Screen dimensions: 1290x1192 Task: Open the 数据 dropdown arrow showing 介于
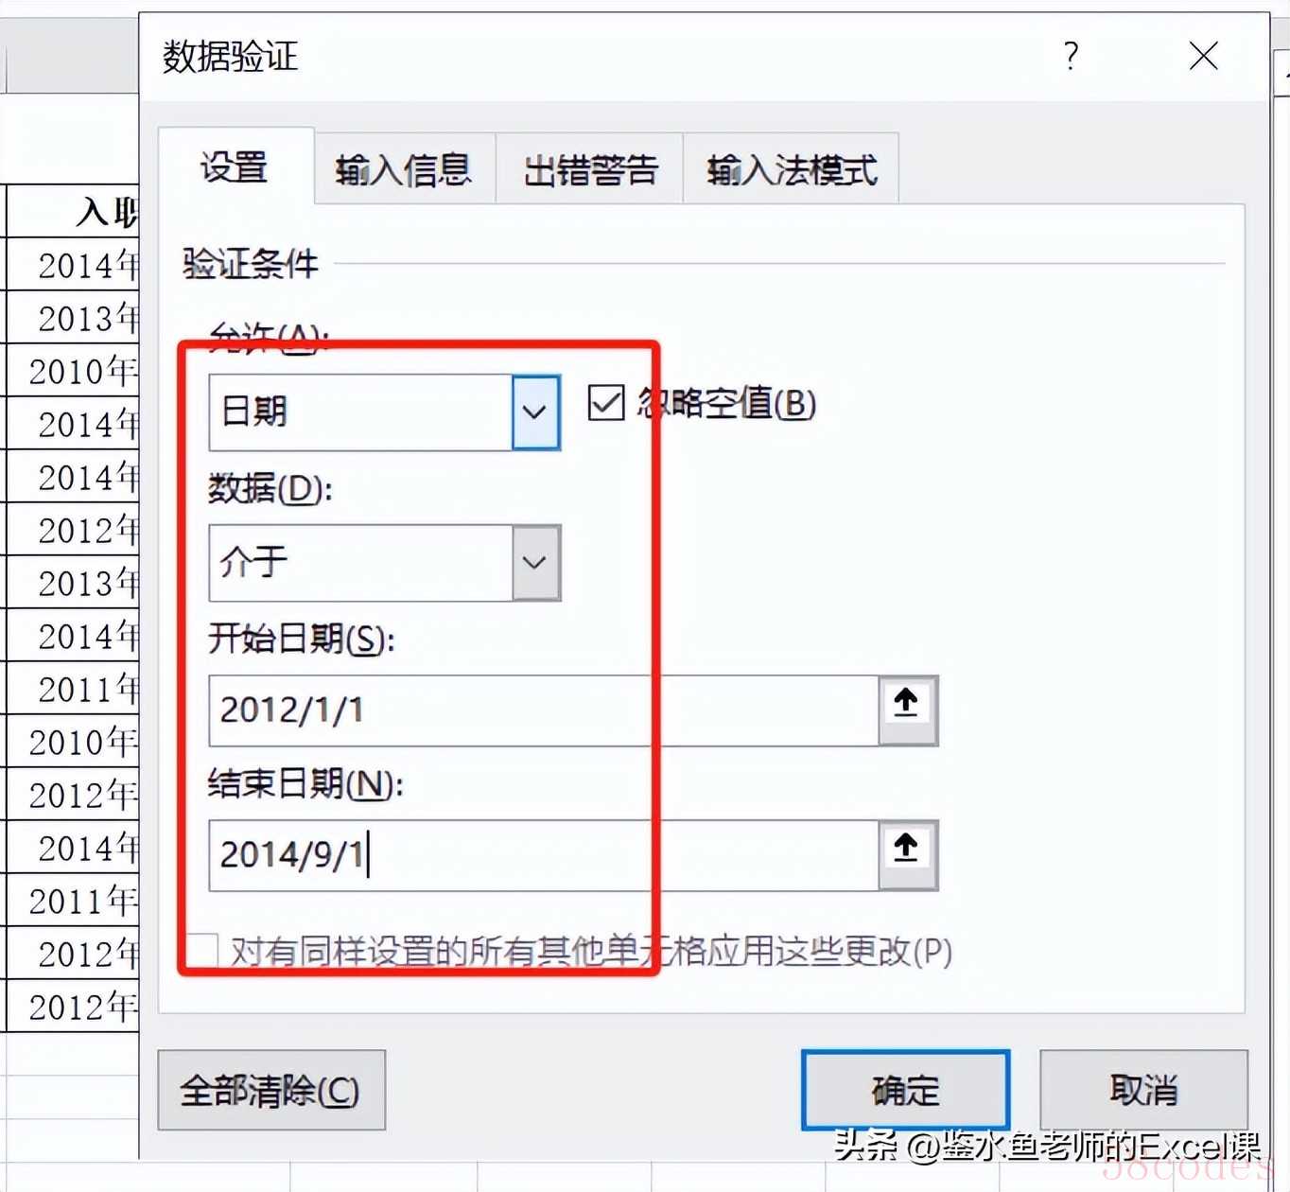[x=535, y=563]
